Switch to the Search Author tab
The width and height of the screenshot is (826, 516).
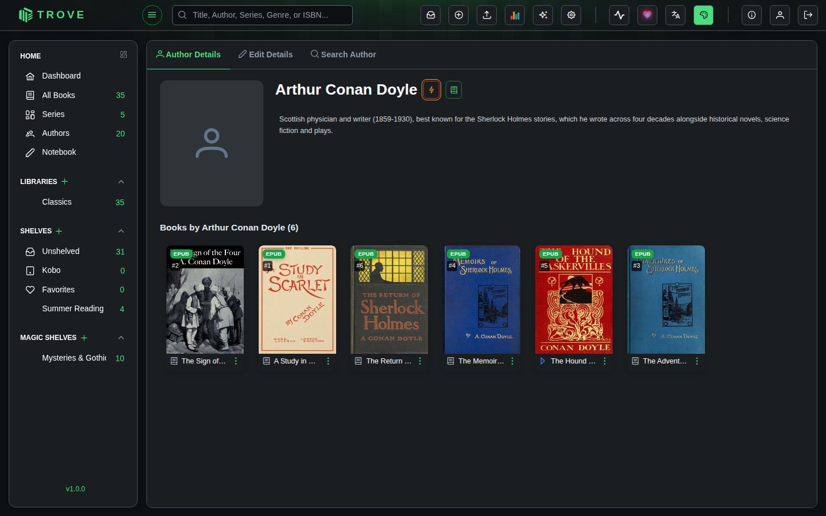[x=343, y=54]
